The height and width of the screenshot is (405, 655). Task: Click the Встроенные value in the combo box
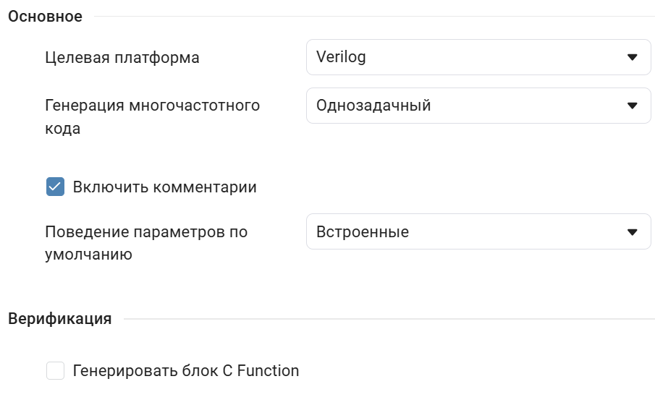[x=363, y=232]
